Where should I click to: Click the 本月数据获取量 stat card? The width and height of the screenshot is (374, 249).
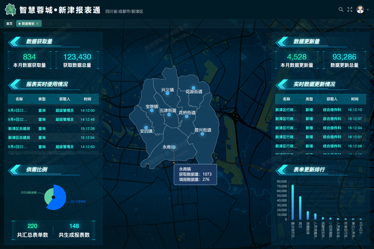point(29,60)
